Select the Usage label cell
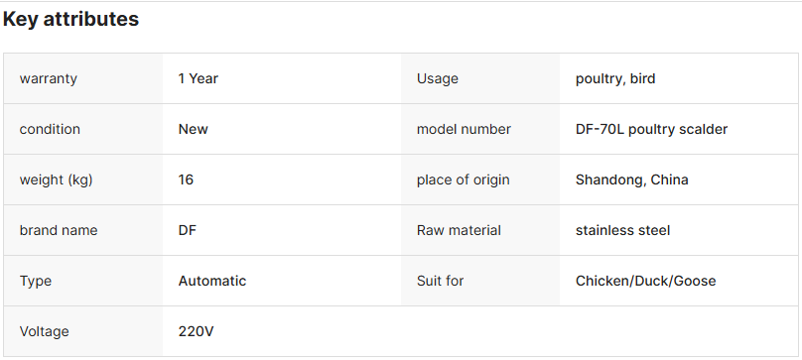 [x=480, y=78]
